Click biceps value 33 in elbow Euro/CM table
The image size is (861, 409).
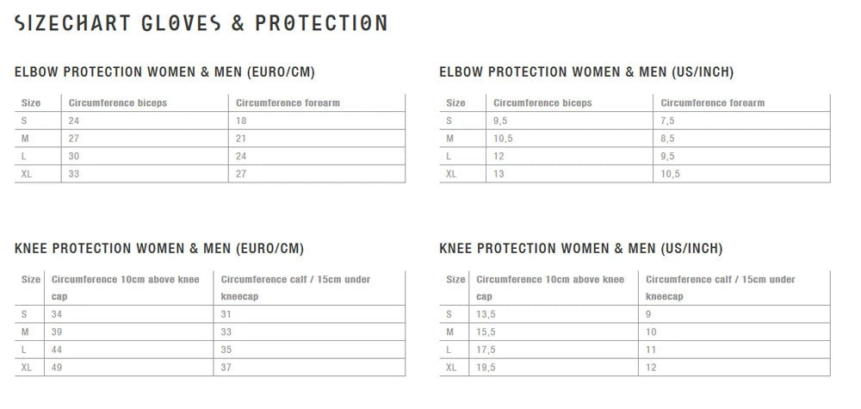point(74,174)
